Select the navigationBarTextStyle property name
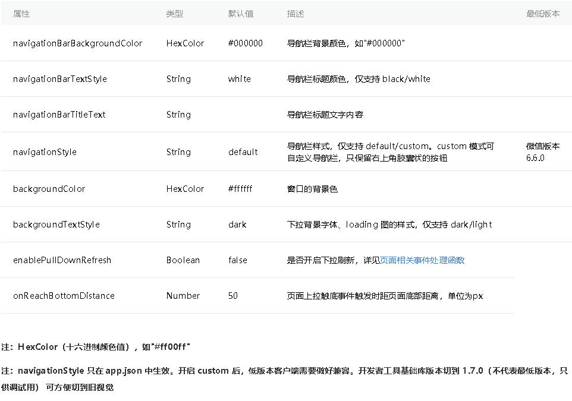Image resolution: width=572 pixels, height=401 pixels. click(x=60, y=79)
